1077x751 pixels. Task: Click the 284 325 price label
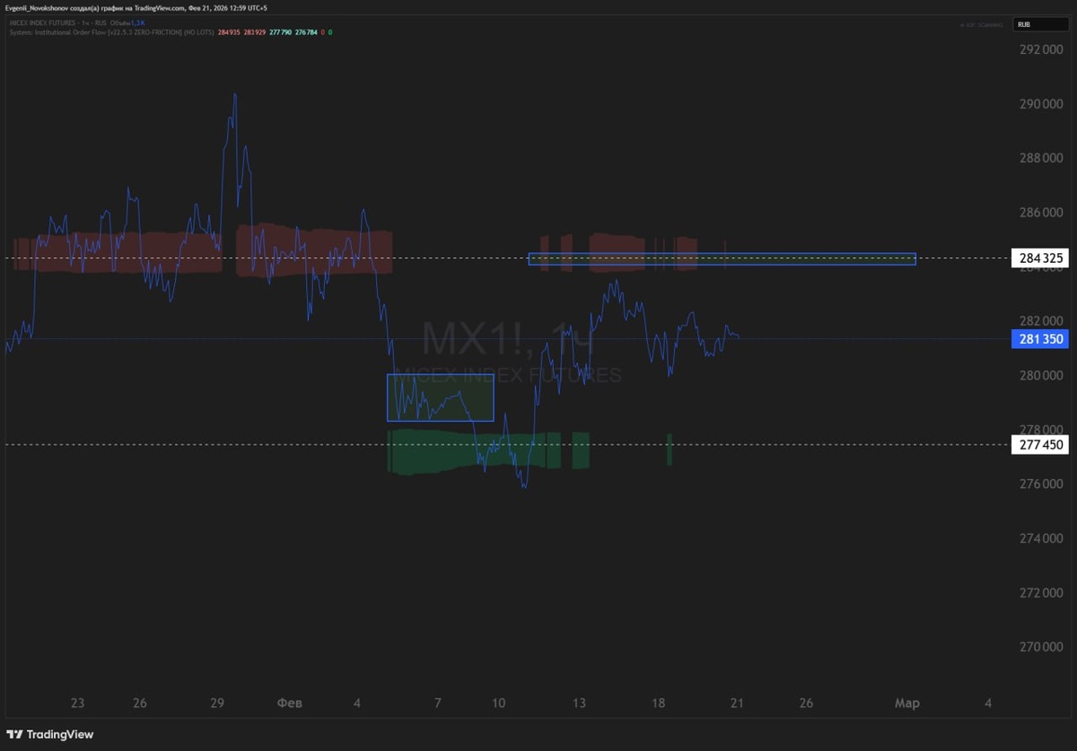[1039, 258]
